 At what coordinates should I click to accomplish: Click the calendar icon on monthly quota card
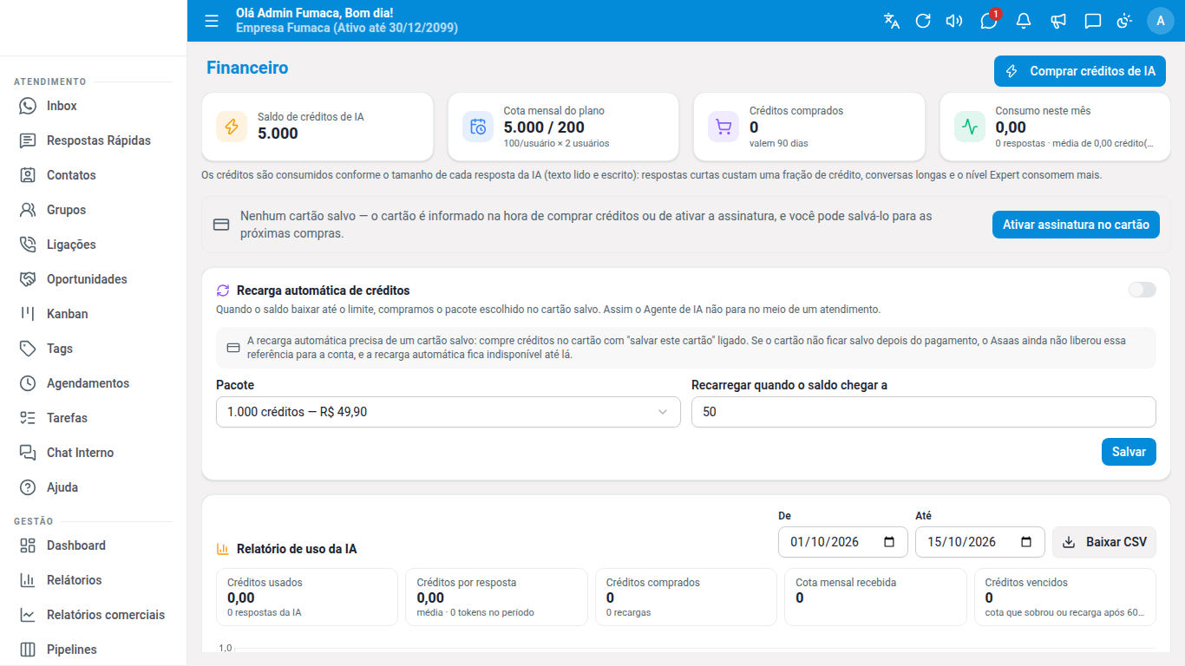(478, 127)
